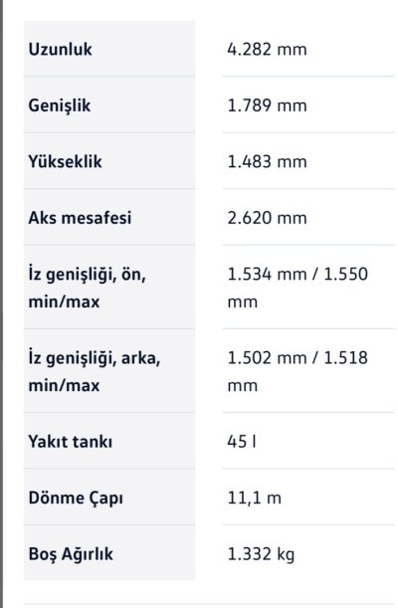Click the 1.332 kg weight value
Viewport: 398px width, 608px height.
(261, 554)
